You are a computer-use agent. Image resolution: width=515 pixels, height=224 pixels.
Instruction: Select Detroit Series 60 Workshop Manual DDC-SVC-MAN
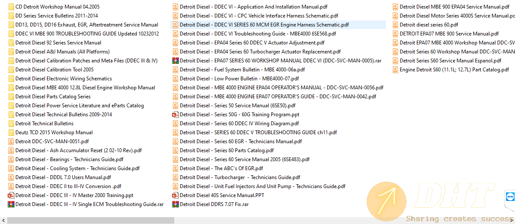(x=457, y=52)
